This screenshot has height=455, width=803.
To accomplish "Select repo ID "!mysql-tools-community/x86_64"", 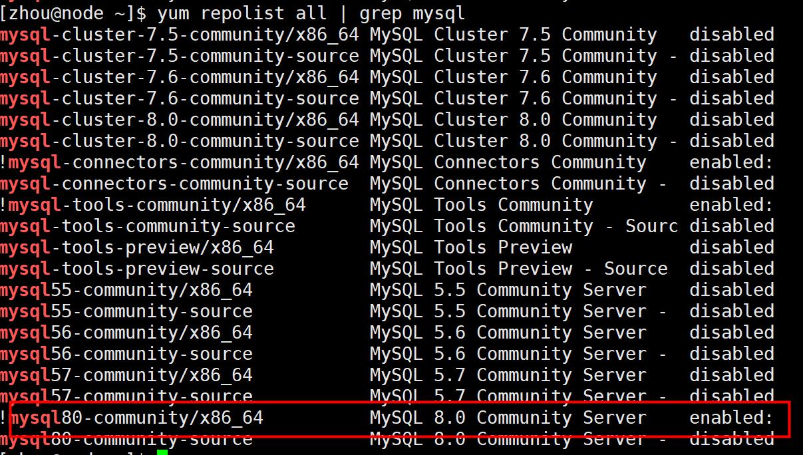I will (x=153, y=205).
